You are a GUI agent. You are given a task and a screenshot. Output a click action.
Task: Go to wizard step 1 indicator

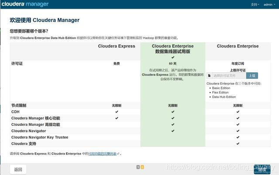[138, 167]
